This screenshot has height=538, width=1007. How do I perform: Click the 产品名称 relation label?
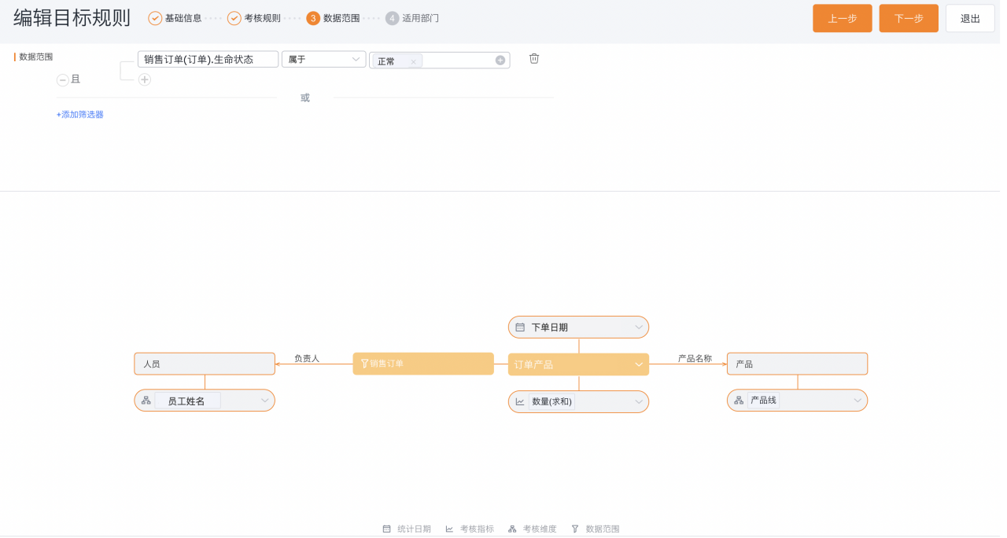(x=695, y=358)
